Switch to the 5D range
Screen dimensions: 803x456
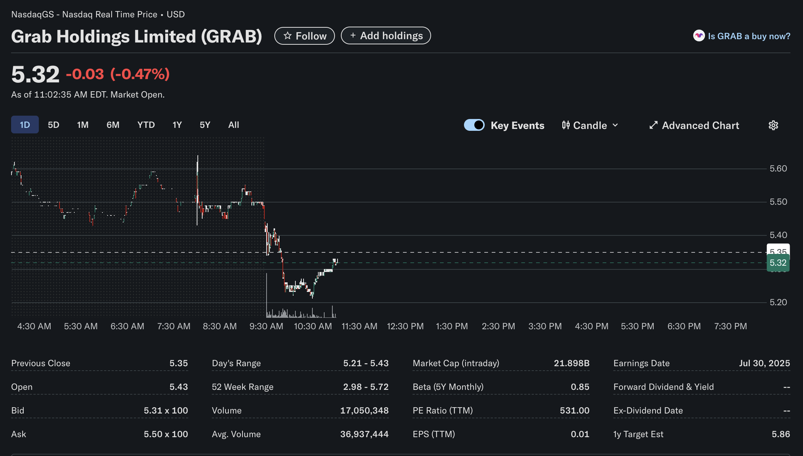[54, 125]
